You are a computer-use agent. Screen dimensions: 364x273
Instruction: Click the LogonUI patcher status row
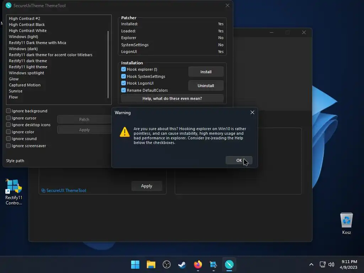172,52
